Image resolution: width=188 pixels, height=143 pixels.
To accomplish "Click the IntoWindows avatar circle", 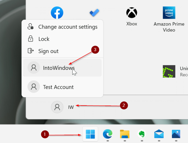I will tap(34, 67).
